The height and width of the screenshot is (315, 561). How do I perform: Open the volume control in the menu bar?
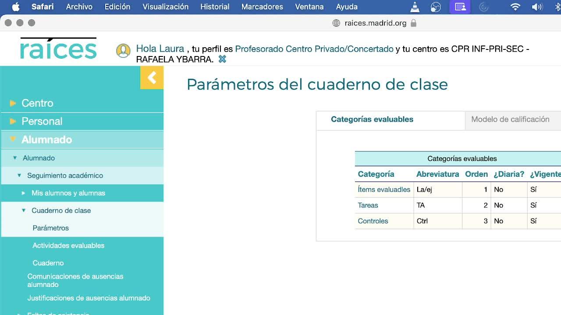537,7
